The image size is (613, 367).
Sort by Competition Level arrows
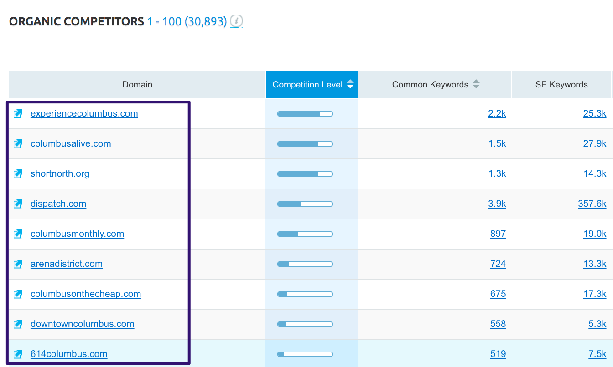[350, 84]
